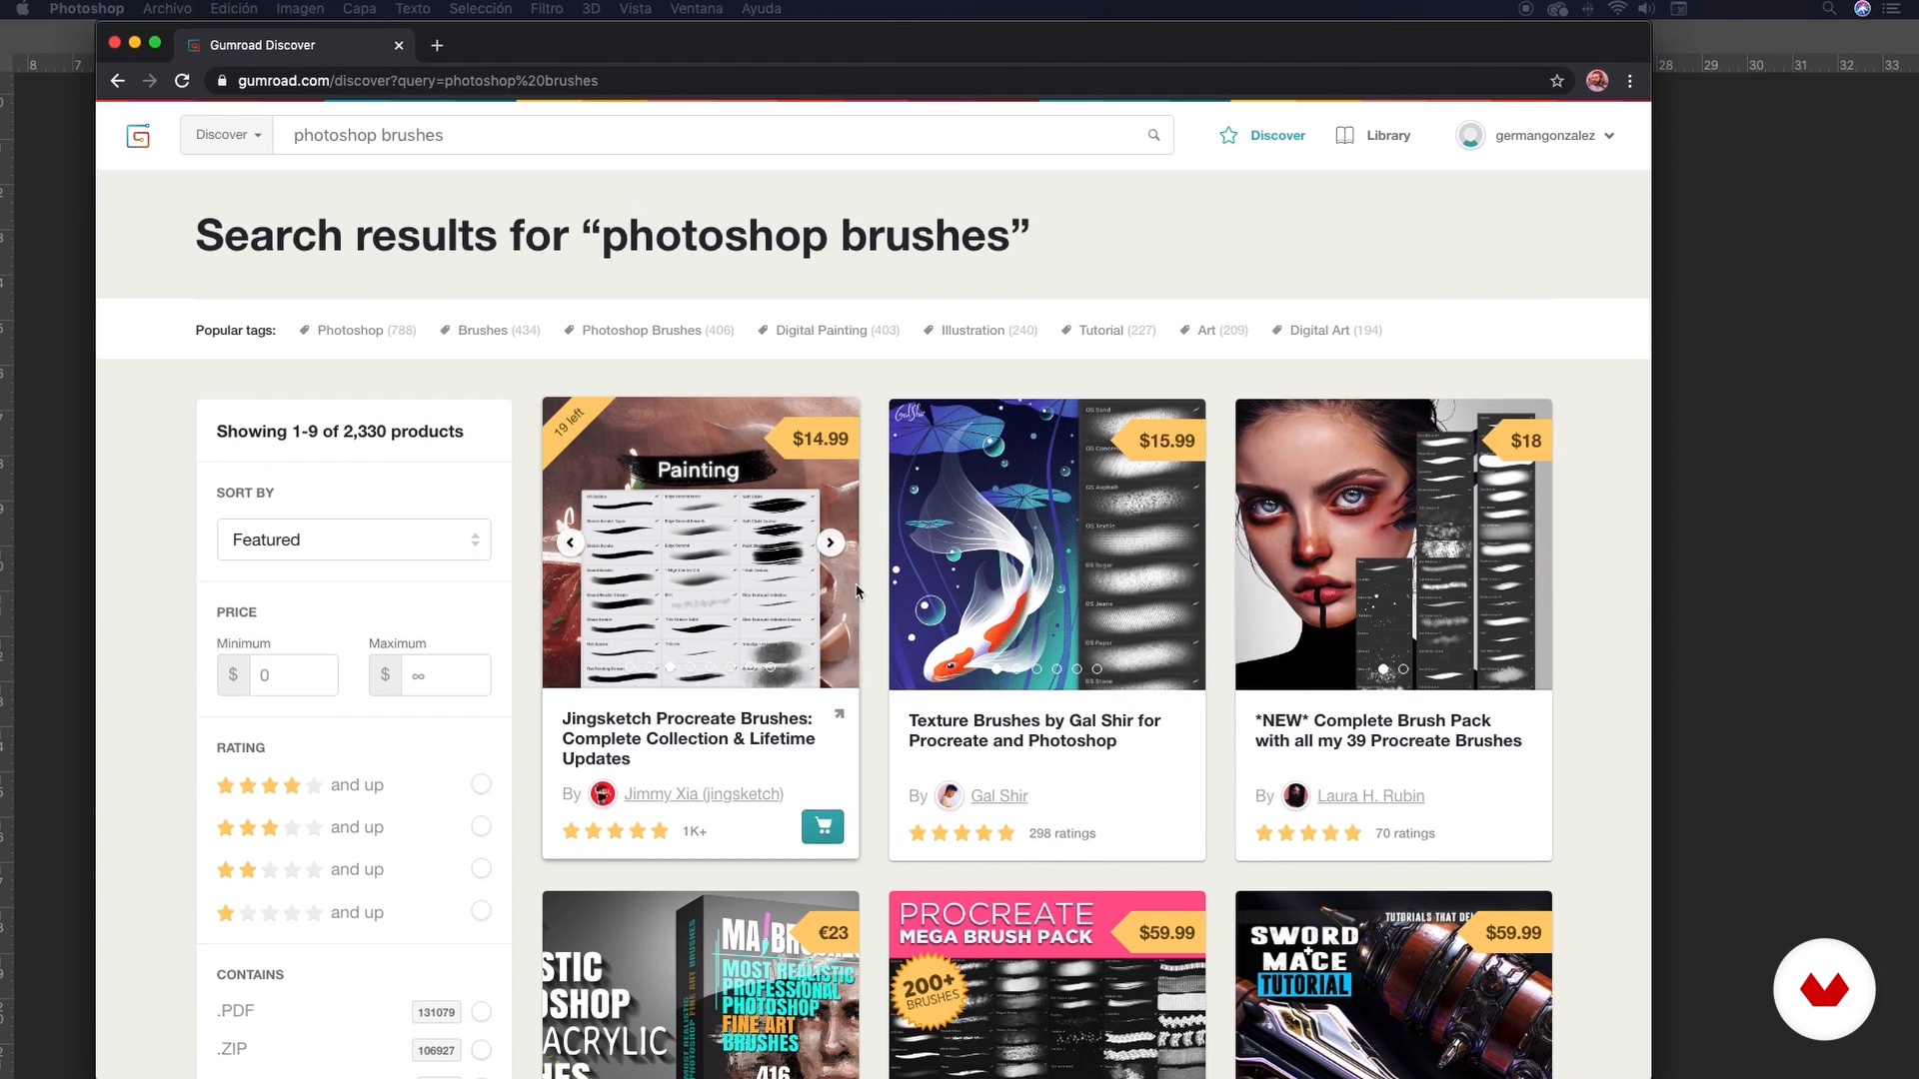Click the red Domestika logo badge

point(1824,989)
